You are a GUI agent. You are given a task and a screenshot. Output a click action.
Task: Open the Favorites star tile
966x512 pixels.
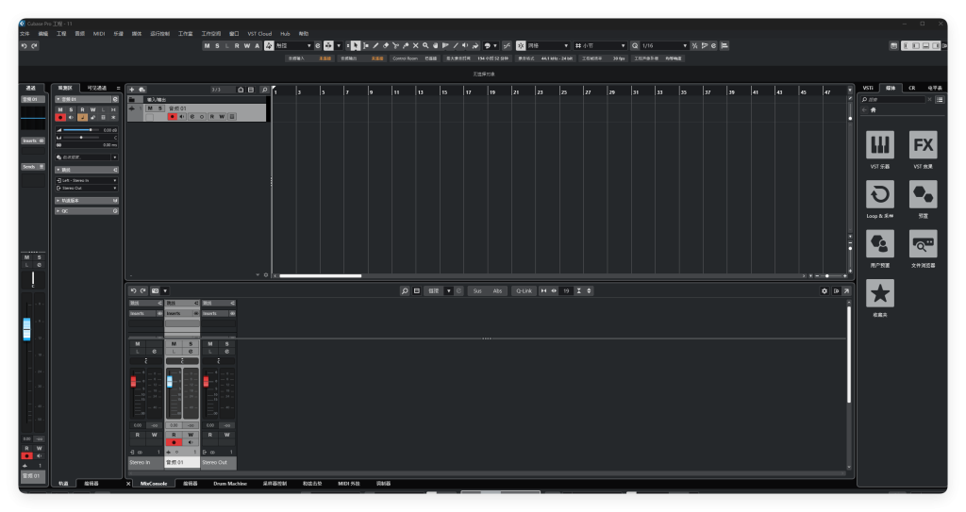(x=880, y=293)
